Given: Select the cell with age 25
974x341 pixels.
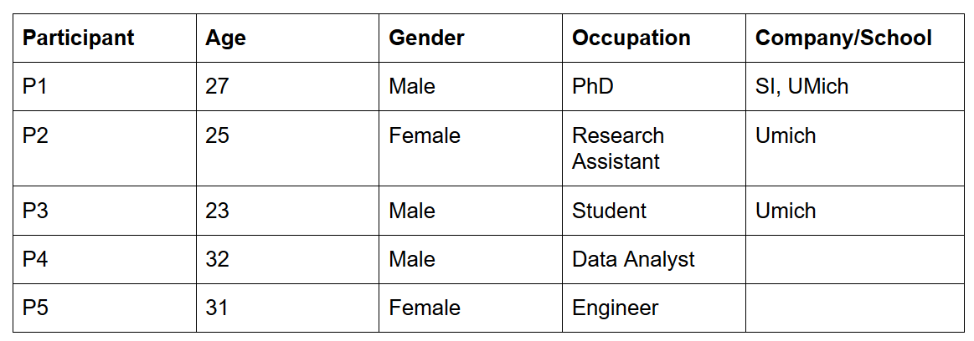Looking at the screenshot, I should coord(287,148).
